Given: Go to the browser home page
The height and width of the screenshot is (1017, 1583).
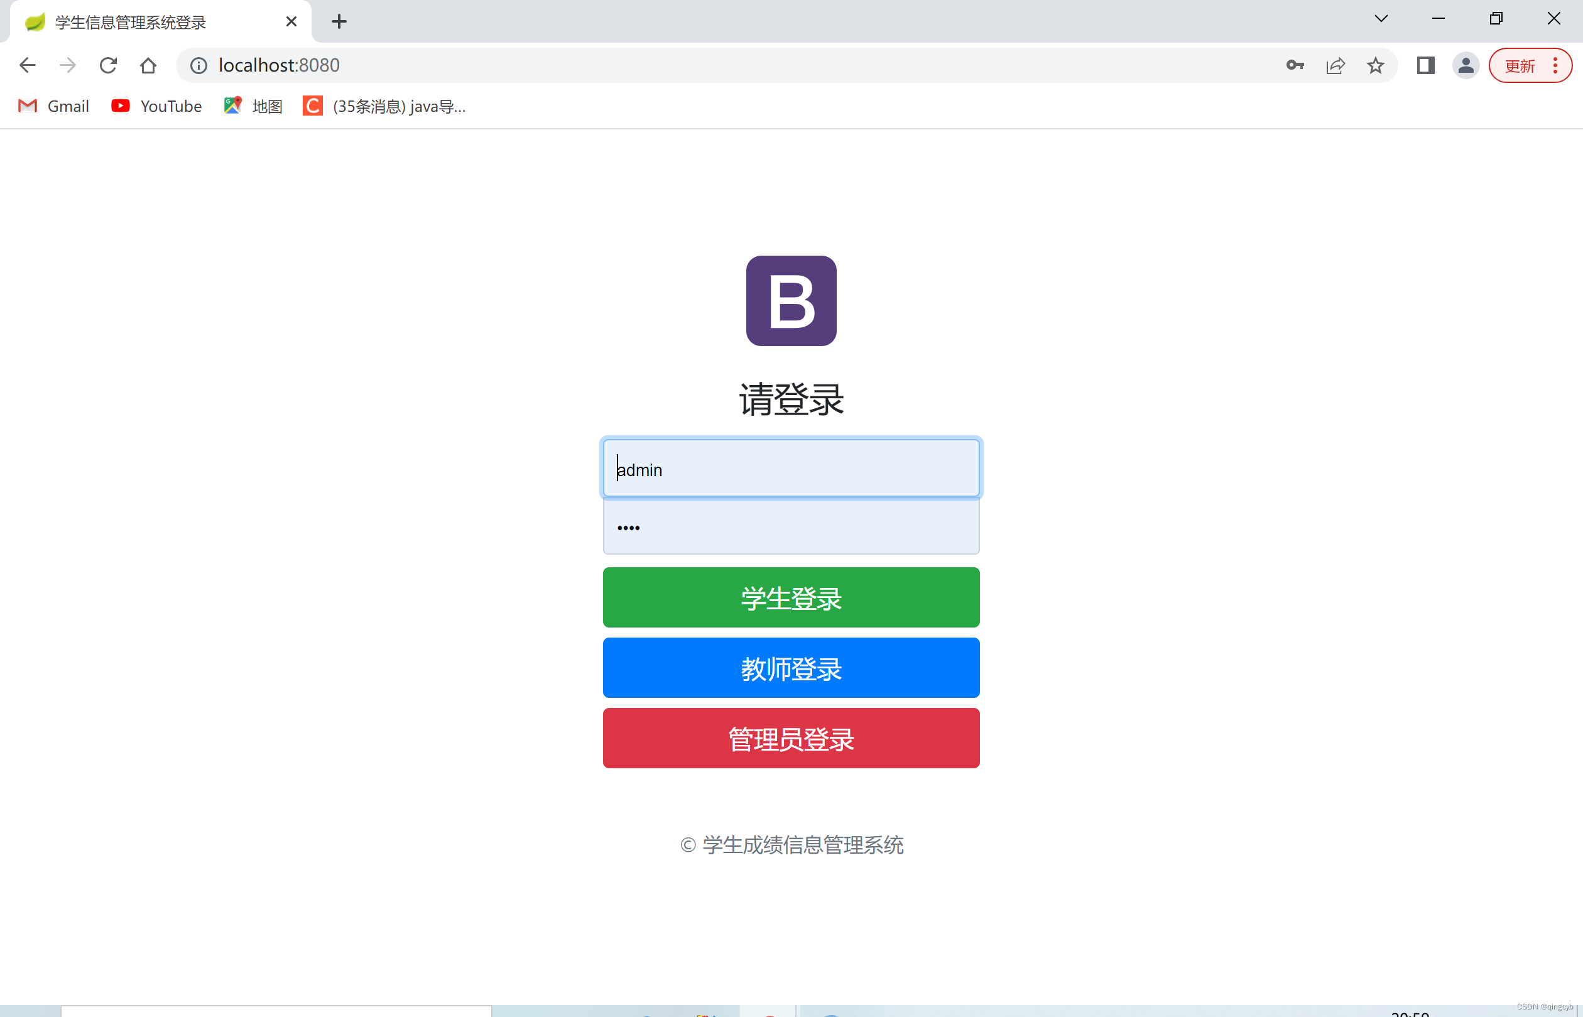Looking at the screenshot, I should tap(148, 65).
